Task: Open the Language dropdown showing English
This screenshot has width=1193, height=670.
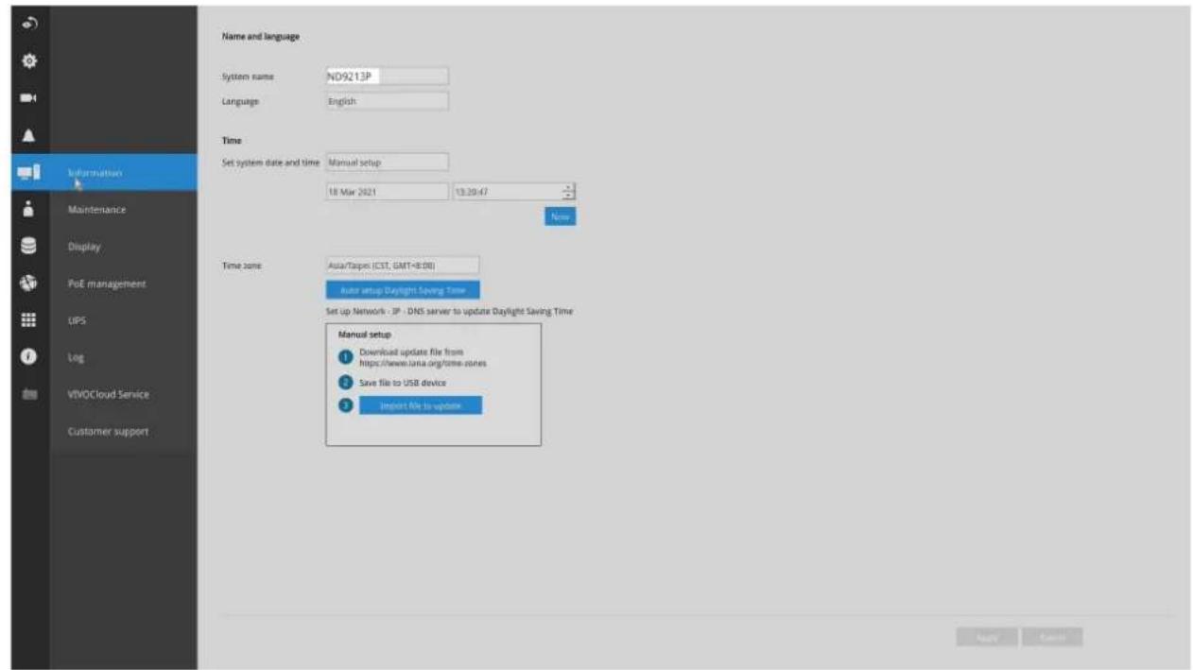Action: pyautogui.click(x=387, y=101)
